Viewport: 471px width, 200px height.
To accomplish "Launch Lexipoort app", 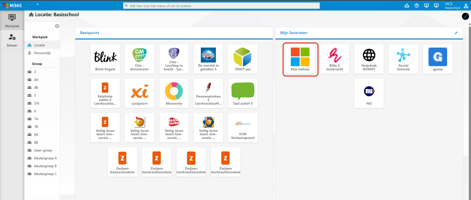I will coord(140,93).
